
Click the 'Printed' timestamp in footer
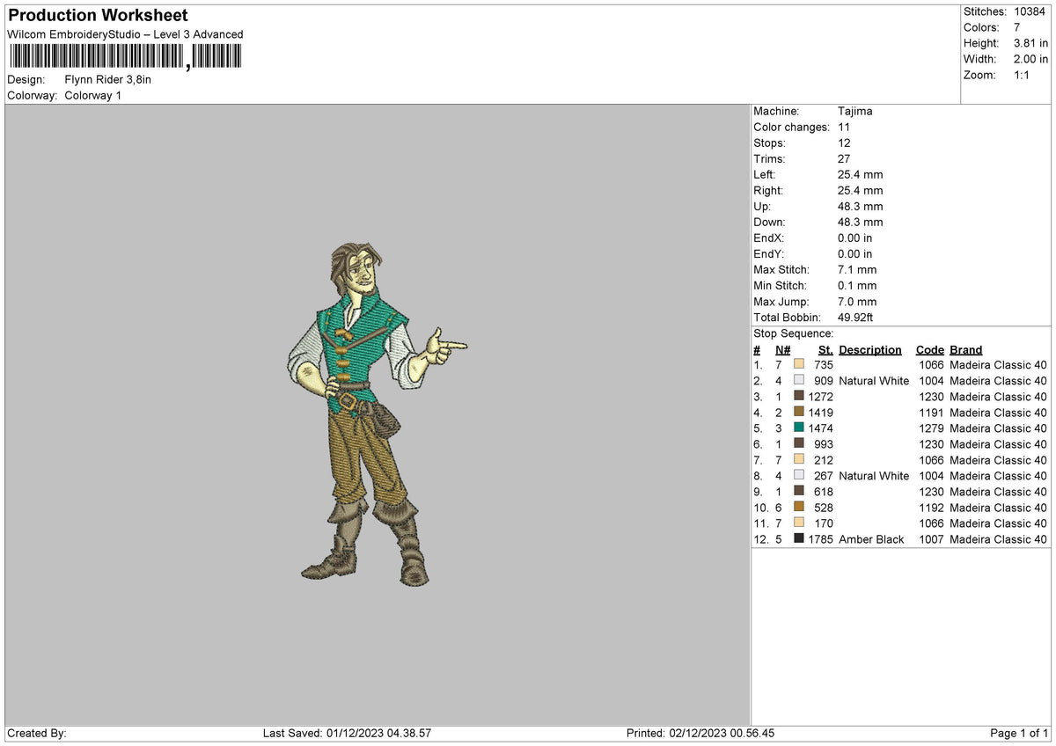tap(700, 734)
